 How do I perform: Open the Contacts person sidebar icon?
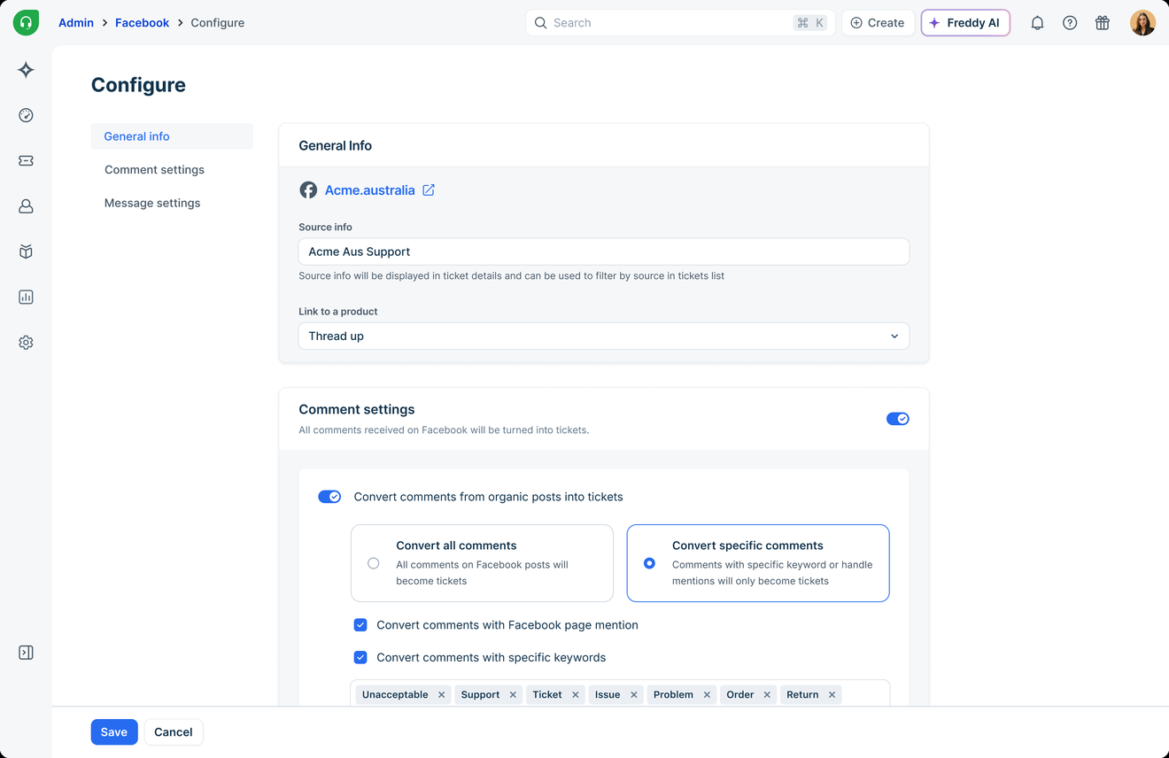26,206
